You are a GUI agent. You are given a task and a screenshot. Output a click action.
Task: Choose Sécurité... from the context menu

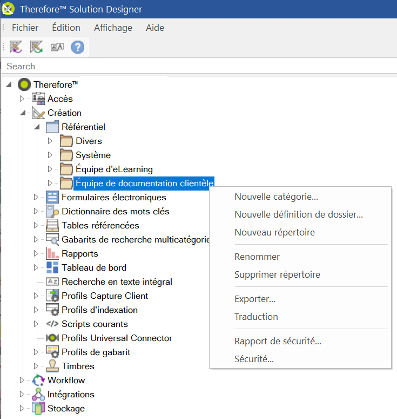click(x=300, y=359)
